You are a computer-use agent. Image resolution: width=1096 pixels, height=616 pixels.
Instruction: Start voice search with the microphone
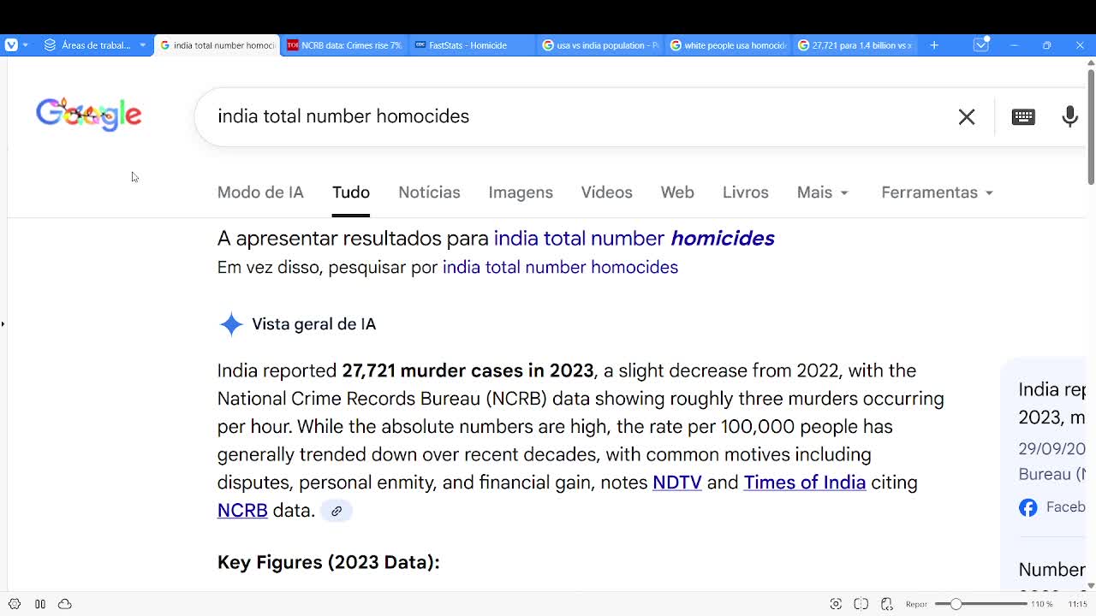tap(1069, 116)
